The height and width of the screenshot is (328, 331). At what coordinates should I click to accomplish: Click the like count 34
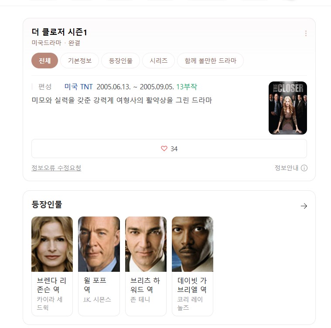point(174,149)
